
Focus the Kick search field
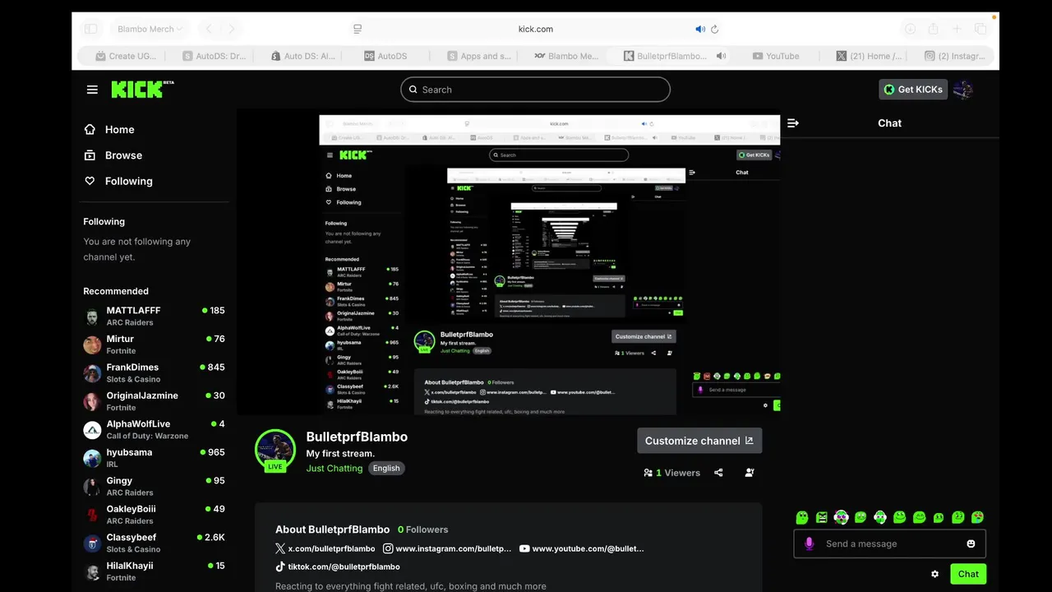(536, 90)
